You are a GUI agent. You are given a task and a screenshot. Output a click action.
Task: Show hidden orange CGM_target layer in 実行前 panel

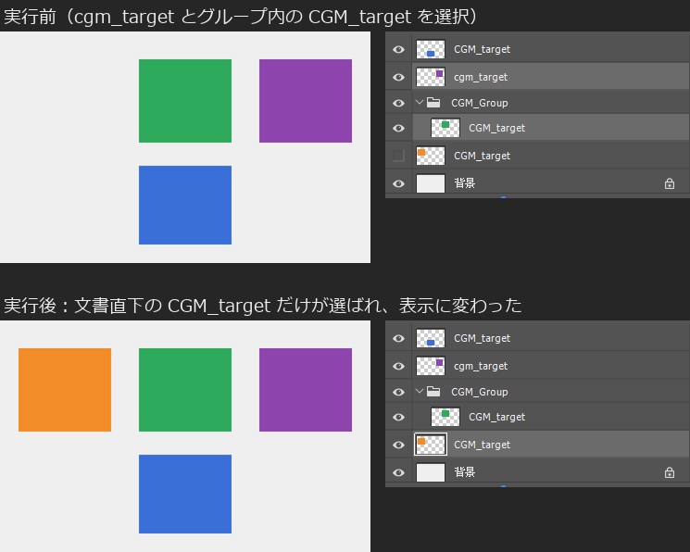coord(398,156)
